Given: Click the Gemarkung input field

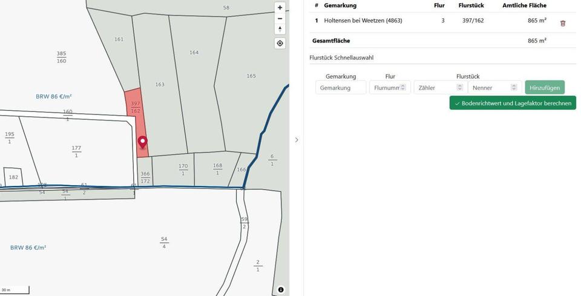Looking at the screenshot, I should point(341,87).
